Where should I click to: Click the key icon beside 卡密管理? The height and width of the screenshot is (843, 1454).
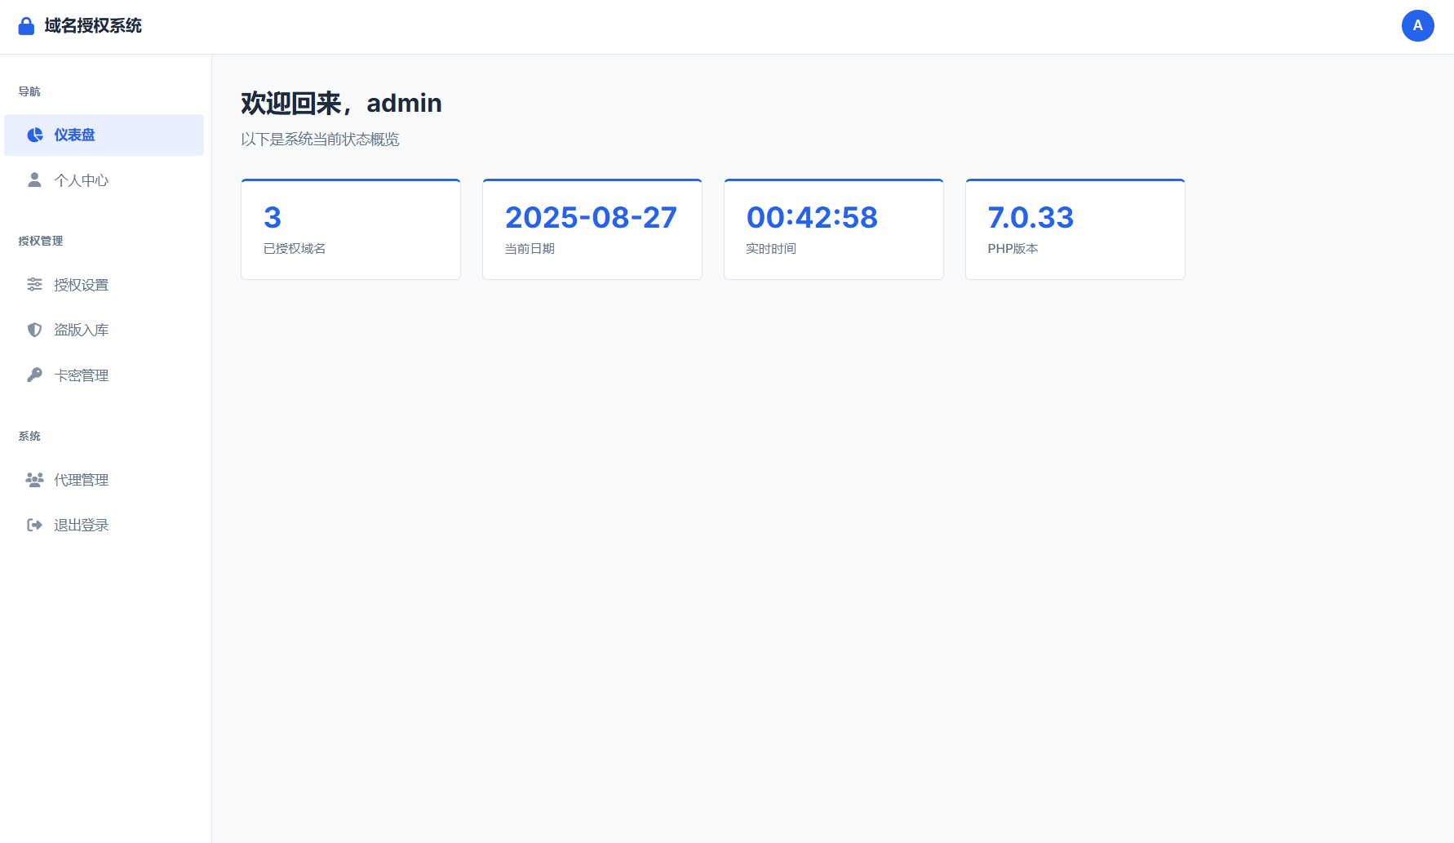coord(34,375)
